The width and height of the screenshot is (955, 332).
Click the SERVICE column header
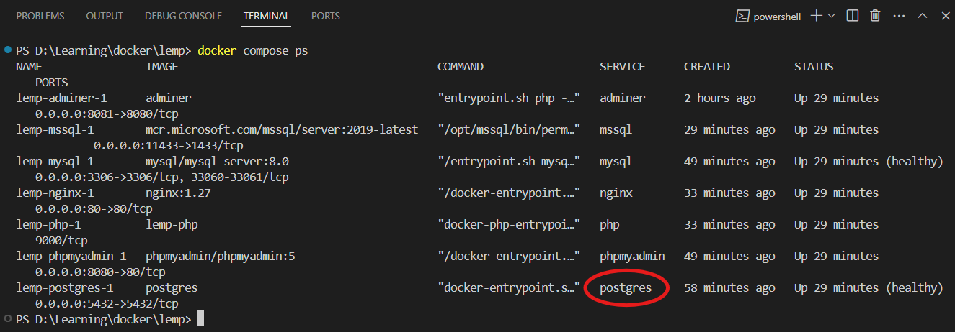pos(622,66)
